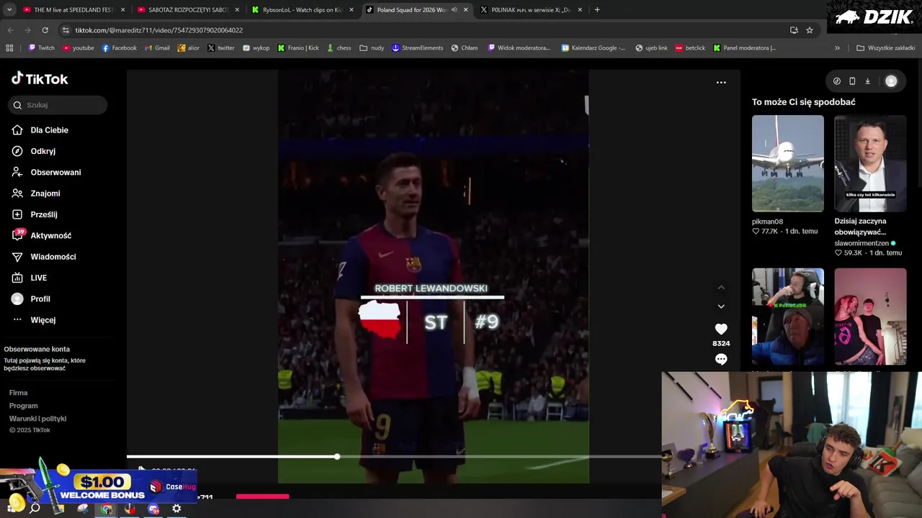Switch to RybsonLoL Watch clips tab
Viewport: 922px width, 518px height.
[302, 10]
